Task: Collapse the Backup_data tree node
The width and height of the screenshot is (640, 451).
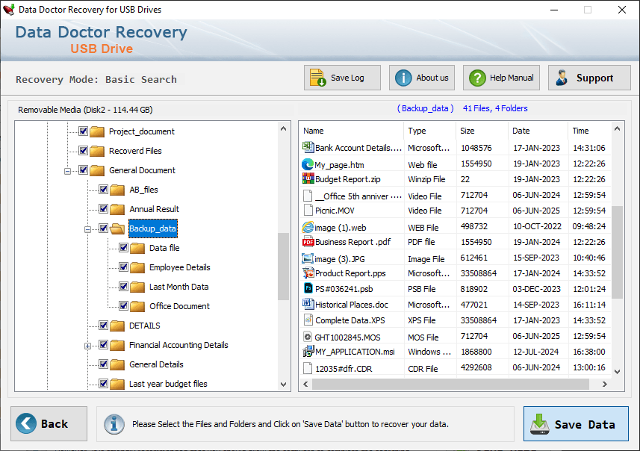Action: pos(87,229)
